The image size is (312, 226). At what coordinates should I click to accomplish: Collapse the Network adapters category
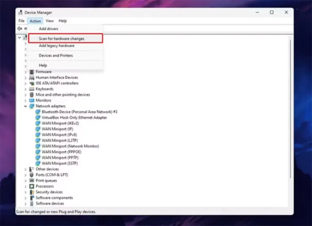tap(25, 106)
